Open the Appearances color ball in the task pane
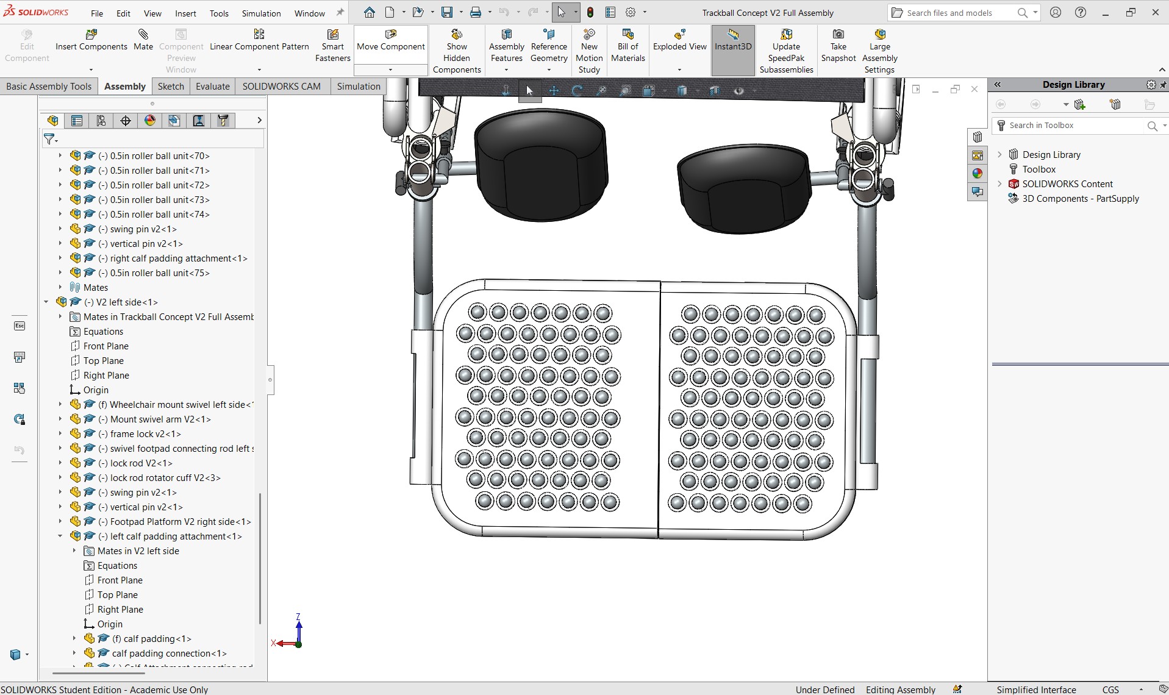Image resolution: width=1169 pixels, height=695 pixels. pyautogui.click(x=977, y=174)
